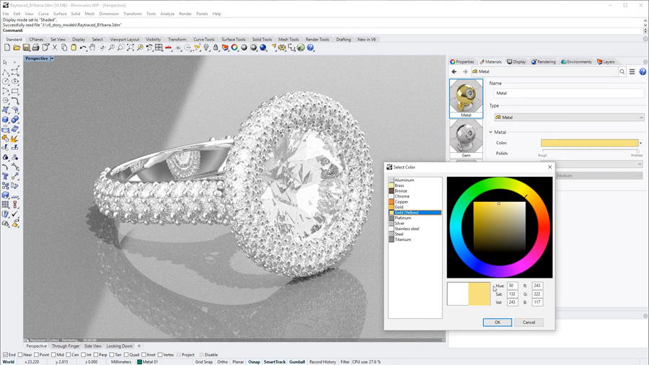Click the help icon in Standard toolbar
The image size is (649, 365).
tap(311, 48)
